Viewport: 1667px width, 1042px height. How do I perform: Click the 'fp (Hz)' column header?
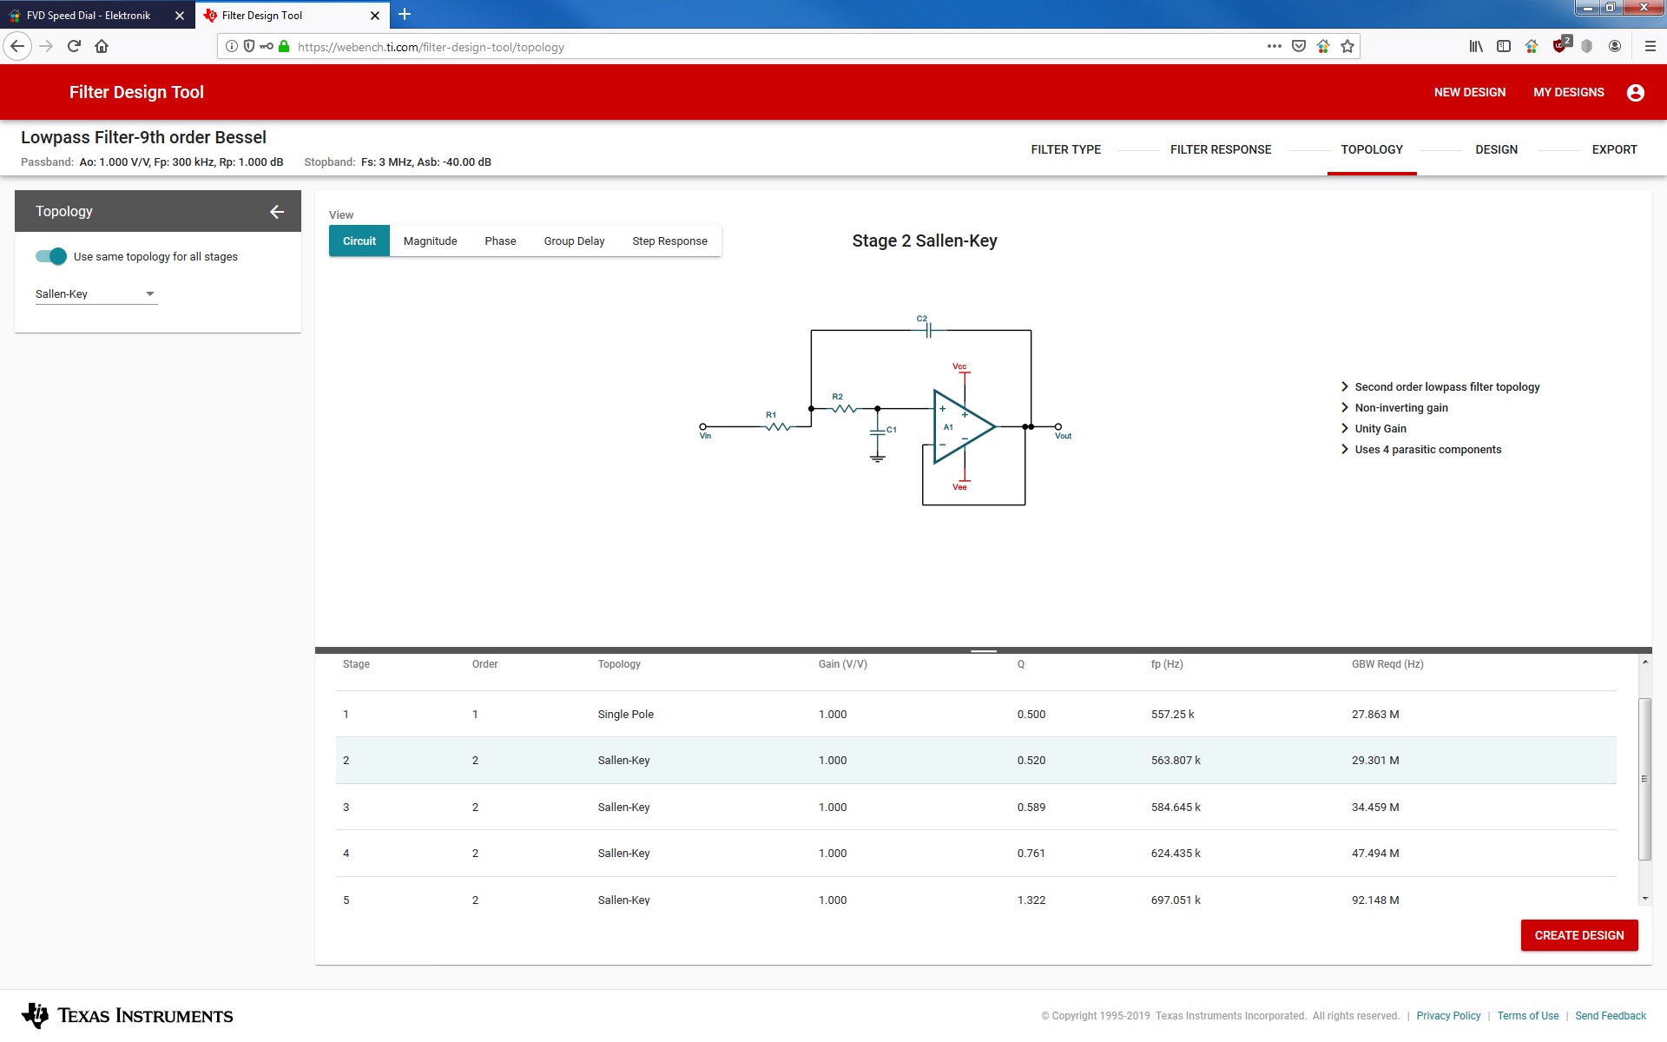pyautogui.click(x=1166, y=664)
